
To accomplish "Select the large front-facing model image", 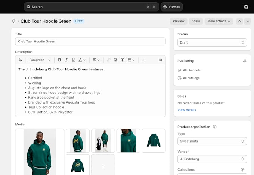I will tap(40, 152).
